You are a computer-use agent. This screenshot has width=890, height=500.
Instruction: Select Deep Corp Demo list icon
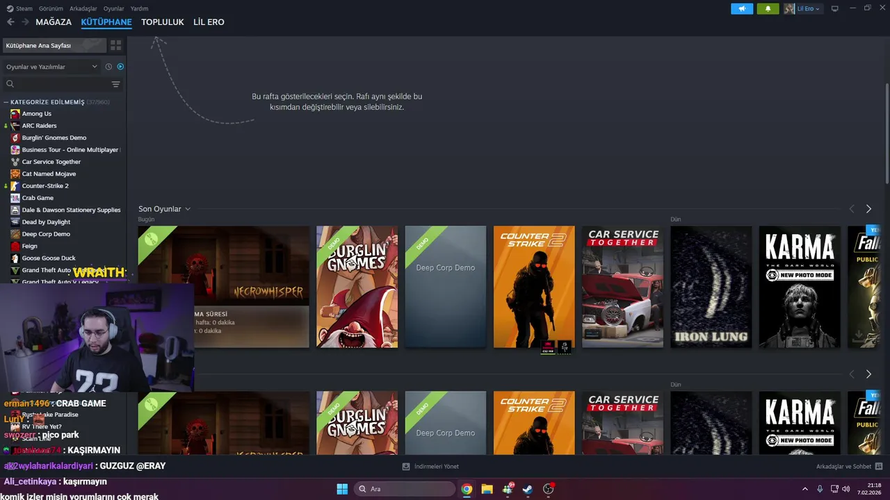coord(15,234)
